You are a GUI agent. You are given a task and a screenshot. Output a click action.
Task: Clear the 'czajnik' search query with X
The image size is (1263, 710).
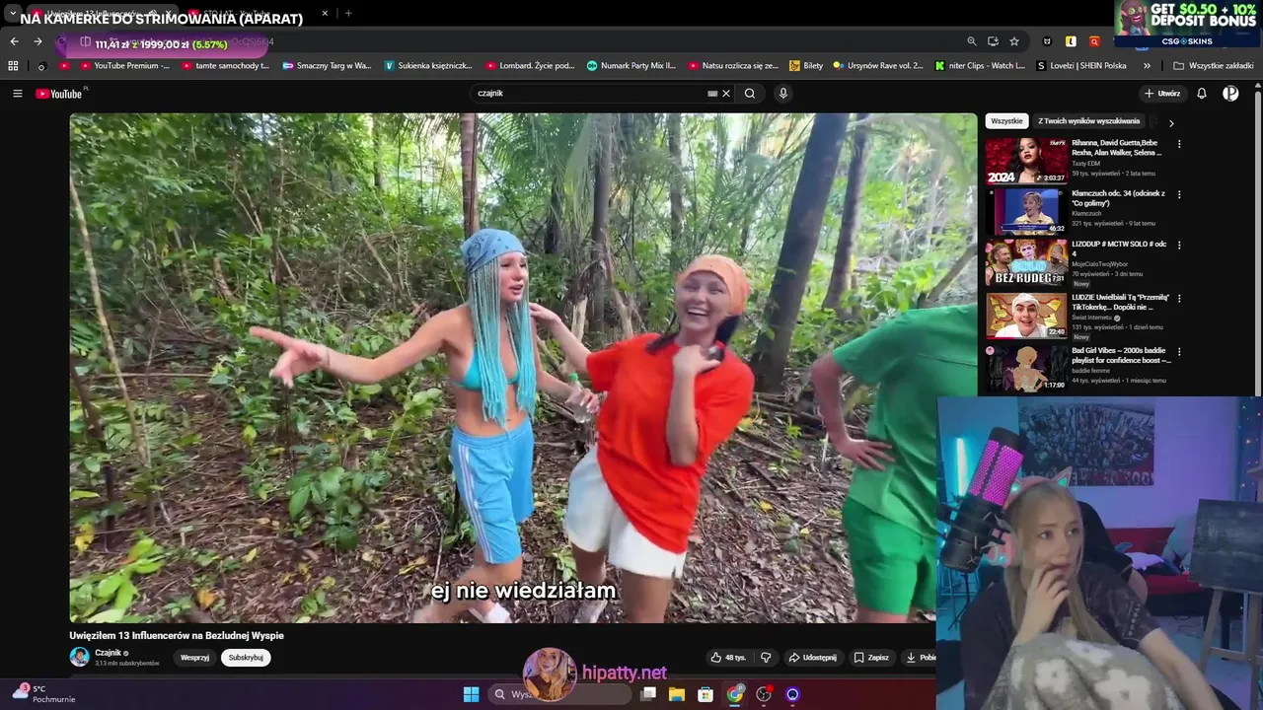point(726,94)
